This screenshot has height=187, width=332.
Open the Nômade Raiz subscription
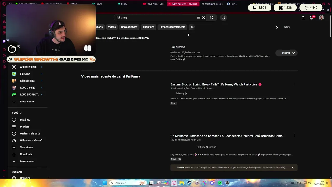pos(27,81)
